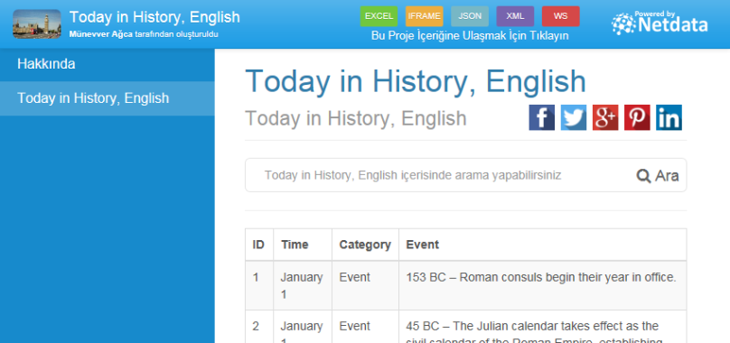Screen dimensions: 730x343
Task: Click the ID column header
Action: (259, 245)
